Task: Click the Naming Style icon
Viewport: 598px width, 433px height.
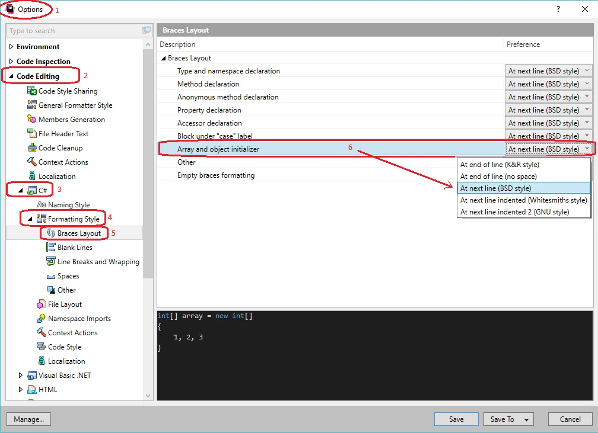Action: 41,204
